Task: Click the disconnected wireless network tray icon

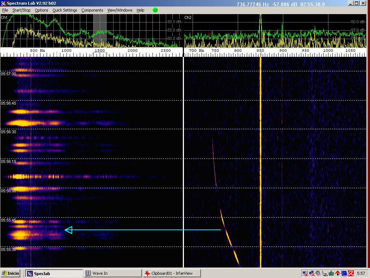Action: [x=305, y=273]
